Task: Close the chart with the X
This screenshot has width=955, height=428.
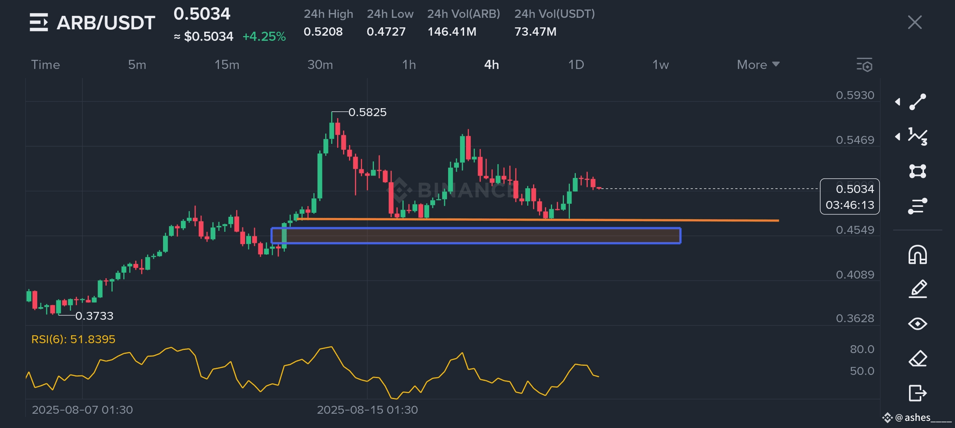Action: (x=915, y=22)
